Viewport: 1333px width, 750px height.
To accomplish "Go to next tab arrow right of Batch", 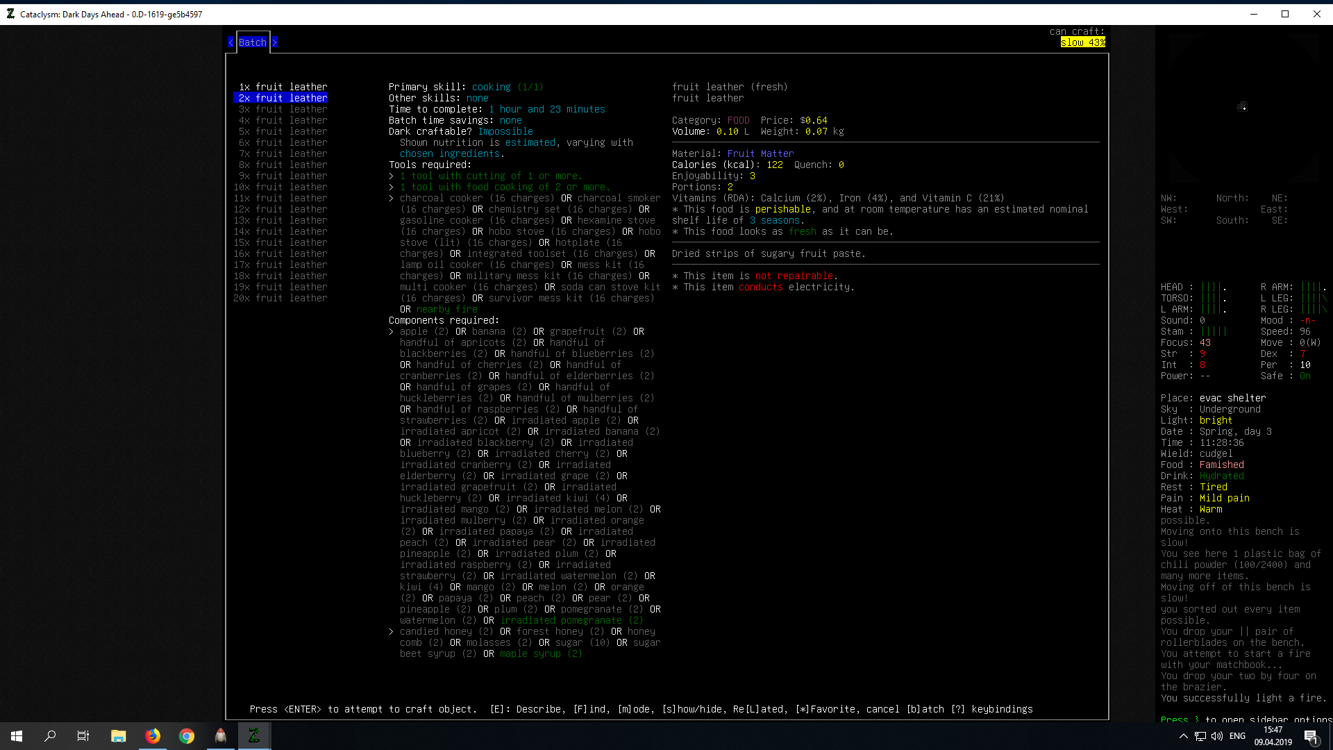I will 275,42.
